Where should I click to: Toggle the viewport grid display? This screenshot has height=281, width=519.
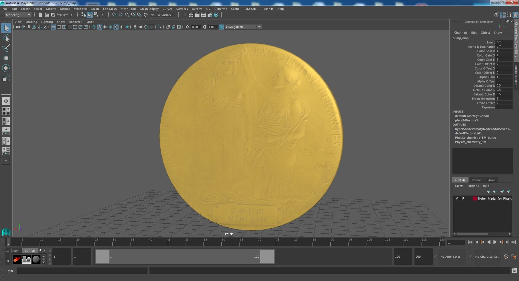point(54,27)
